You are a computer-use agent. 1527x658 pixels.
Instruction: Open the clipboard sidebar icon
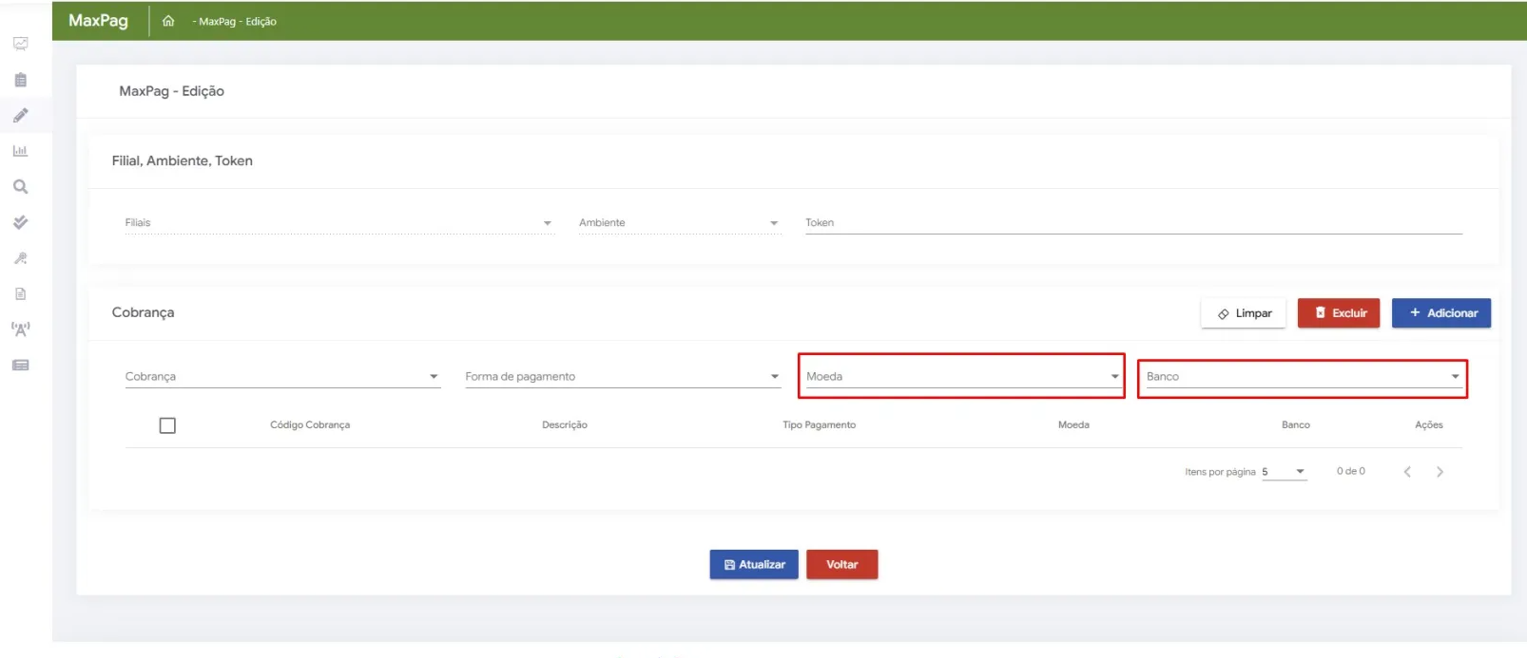[20, 80]
